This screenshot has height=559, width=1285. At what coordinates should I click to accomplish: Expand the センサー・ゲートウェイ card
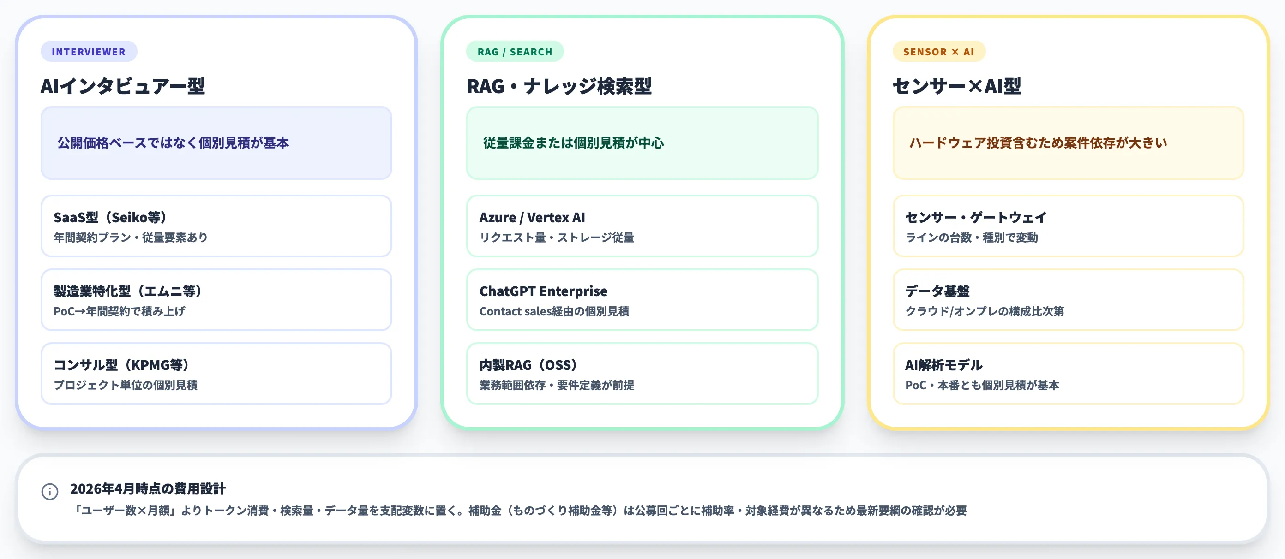point(1068,226)
